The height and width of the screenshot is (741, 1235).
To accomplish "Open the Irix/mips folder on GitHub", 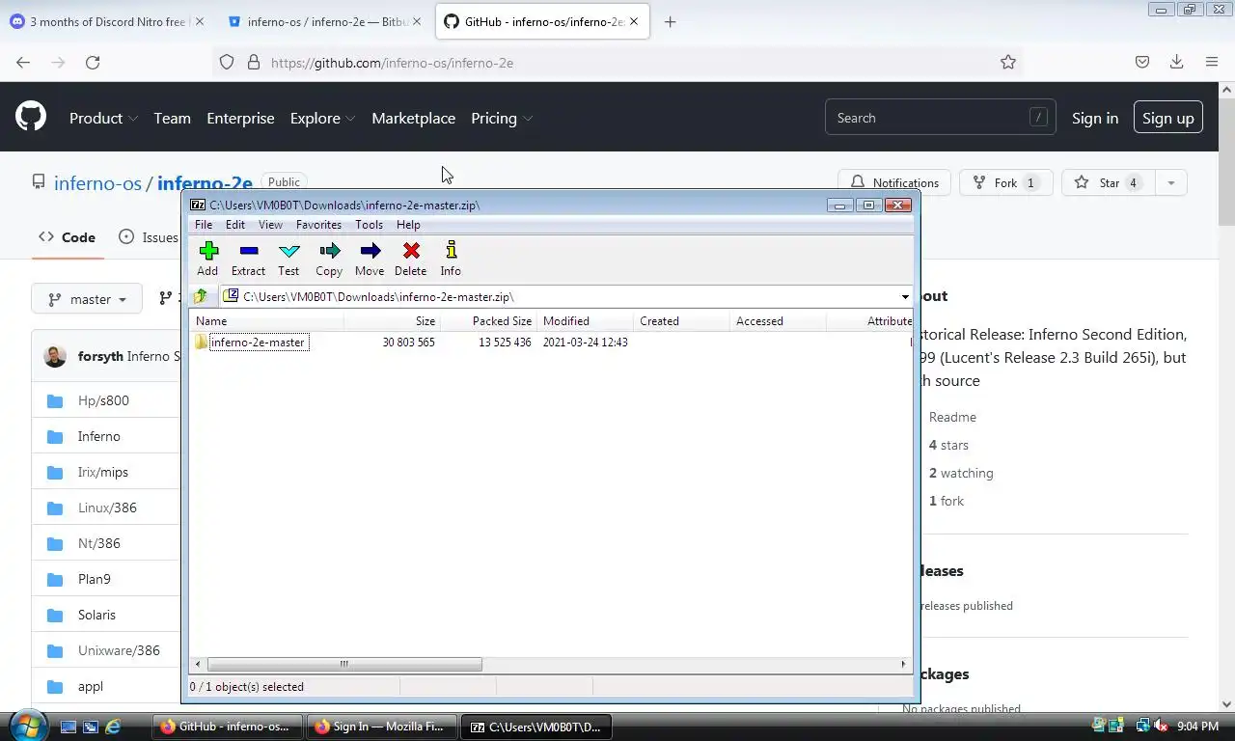I will (x=103, y=472).
